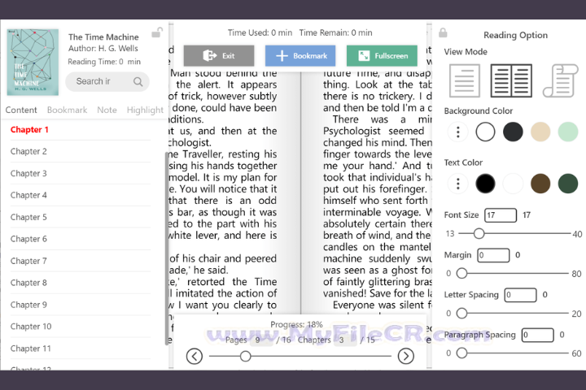Image resolution: width=586 pixels, height=390 pixels.
Task: Select scroll view mode
Action: [x=560, y=80]
